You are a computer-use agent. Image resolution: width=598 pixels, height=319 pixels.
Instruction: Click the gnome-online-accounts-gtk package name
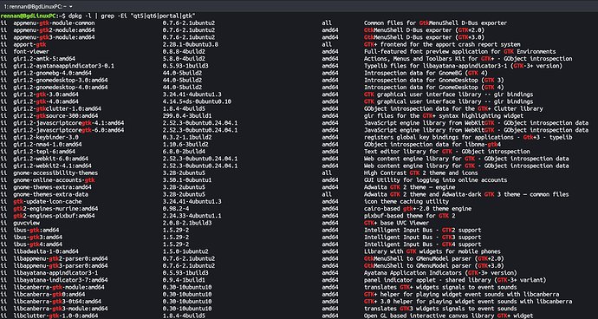54,180
